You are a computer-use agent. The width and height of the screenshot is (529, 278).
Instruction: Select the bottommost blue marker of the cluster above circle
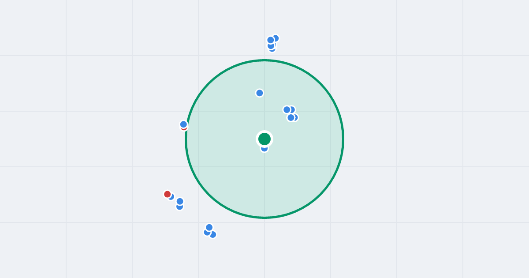tap(272, 49)
